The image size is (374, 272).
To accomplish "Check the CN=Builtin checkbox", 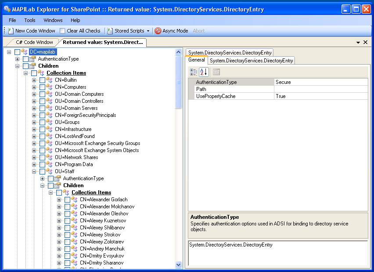I will coord(42,80).
